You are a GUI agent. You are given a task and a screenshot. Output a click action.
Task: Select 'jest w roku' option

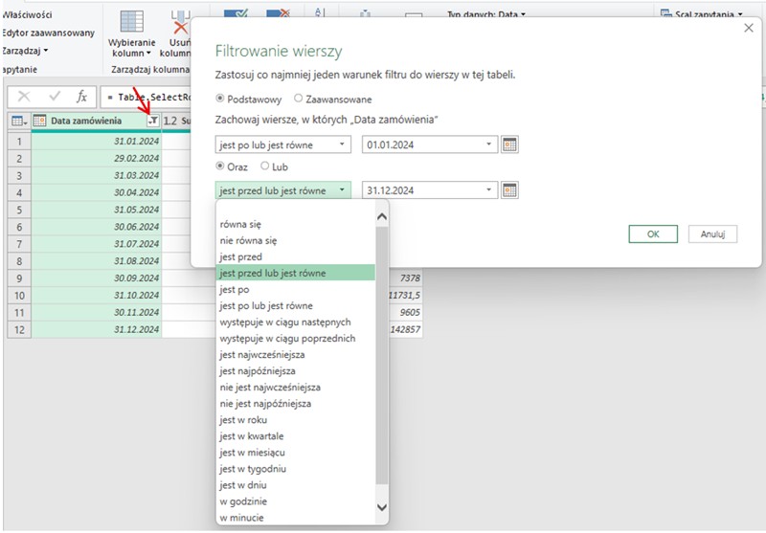[295, 420]
